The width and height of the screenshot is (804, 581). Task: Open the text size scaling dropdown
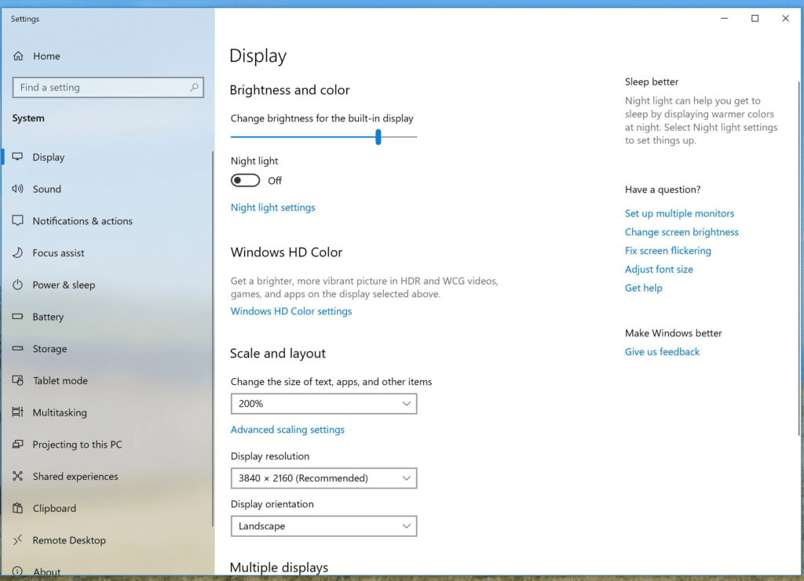[x=323, y=404]
